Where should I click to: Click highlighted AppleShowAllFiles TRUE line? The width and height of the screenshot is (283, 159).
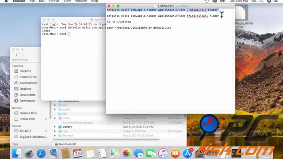(x=162, y=10)
